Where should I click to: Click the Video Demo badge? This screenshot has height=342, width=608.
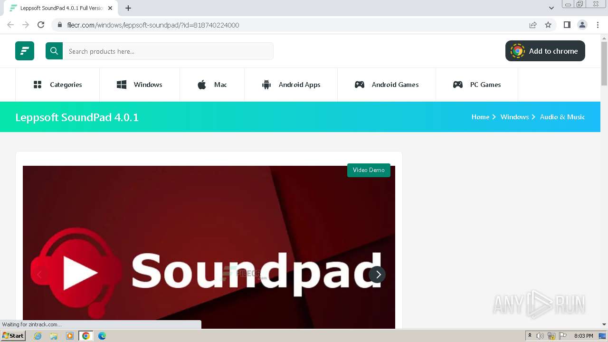(x=369, y=170)
